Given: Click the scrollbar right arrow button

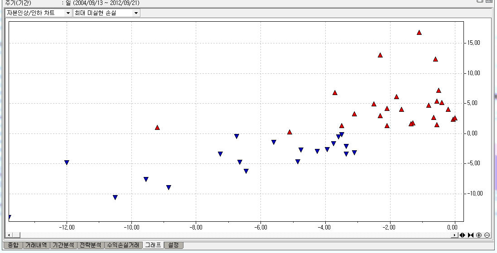Looking at the screenshot, I should coord(454,235).
